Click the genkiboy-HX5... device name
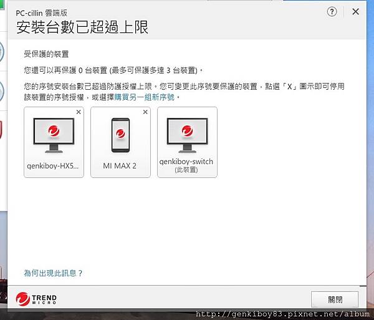Screen dimensions: 374x320 (53, 166)
